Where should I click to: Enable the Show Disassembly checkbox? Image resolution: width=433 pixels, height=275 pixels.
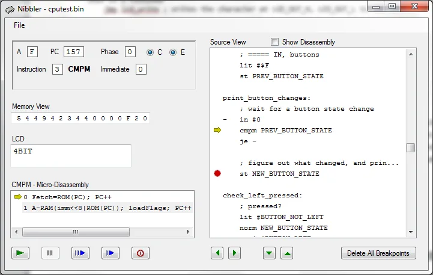(275, 42)
